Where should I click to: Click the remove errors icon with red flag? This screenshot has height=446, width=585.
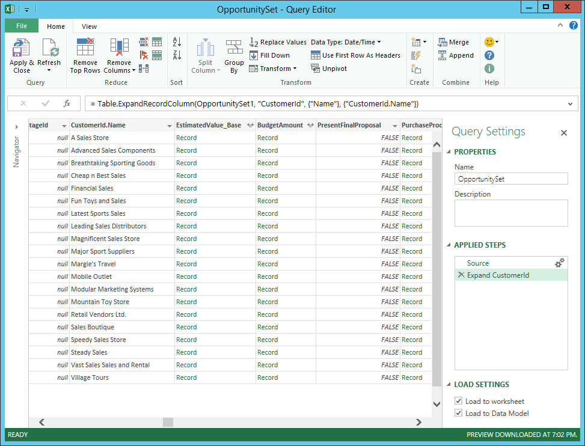tap(144, 55)
